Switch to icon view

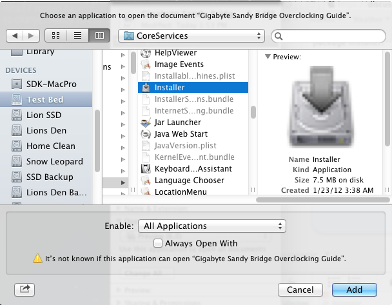point(55,35)
